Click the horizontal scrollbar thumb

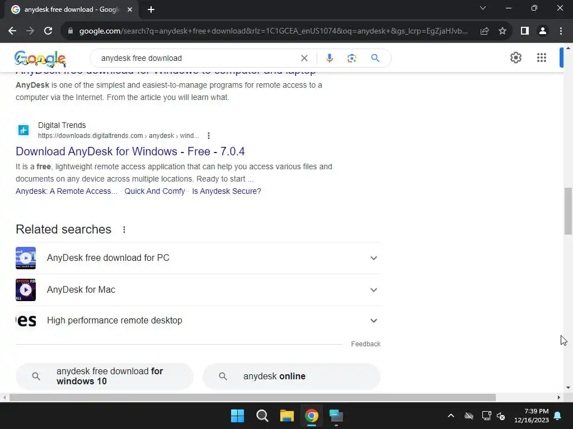(x=252, y=397)
